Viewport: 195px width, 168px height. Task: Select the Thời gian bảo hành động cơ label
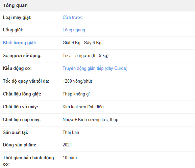[28, 161]
